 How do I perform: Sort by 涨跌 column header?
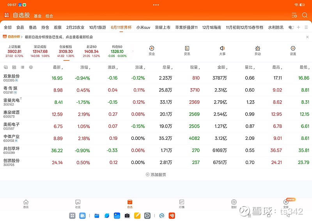coord(113,68)
